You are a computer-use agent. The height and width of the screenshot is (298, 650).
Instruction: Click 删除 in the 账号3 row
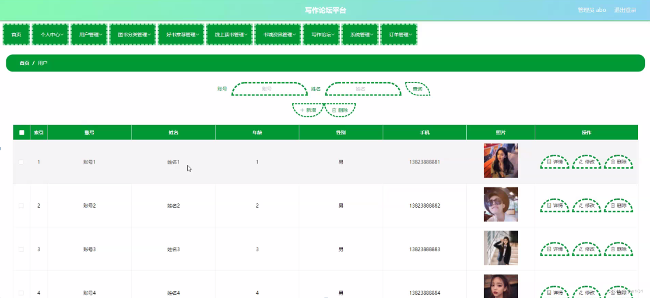618,249
